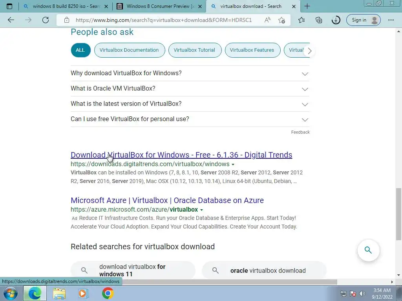Open dropdown arrow beside azure.microsoft.com URL
Image resolution: width=402 pixels, height=301 pixels.
coord(201,210)
